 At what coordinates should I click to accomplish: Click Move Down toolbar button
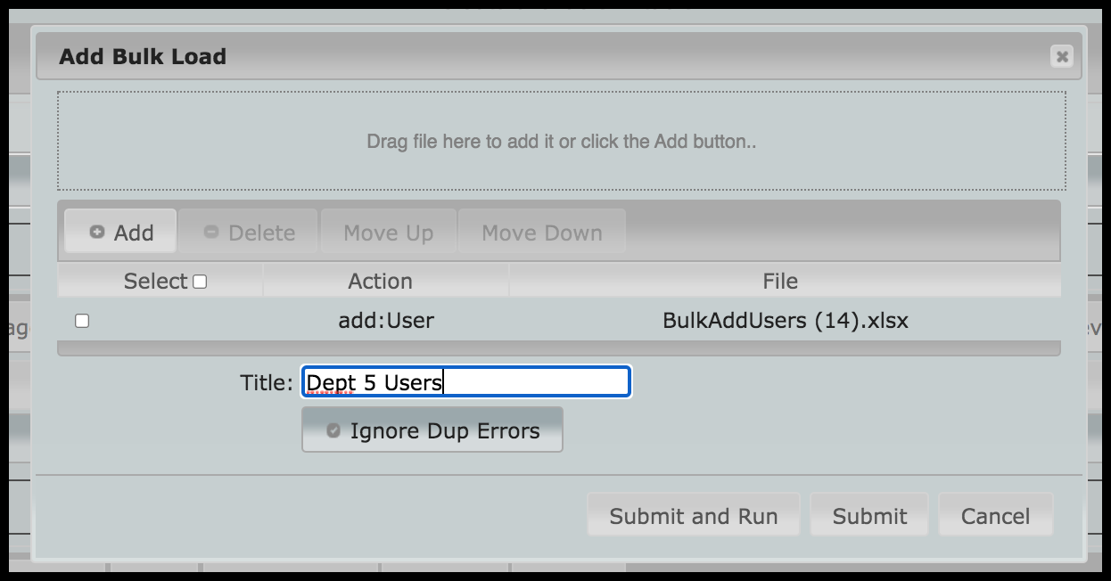point(542,233)
